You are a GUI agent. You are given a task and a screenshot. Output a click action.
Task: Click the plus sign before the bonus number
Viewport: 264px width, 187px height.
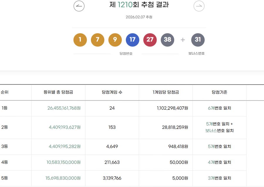click(183, 40)
